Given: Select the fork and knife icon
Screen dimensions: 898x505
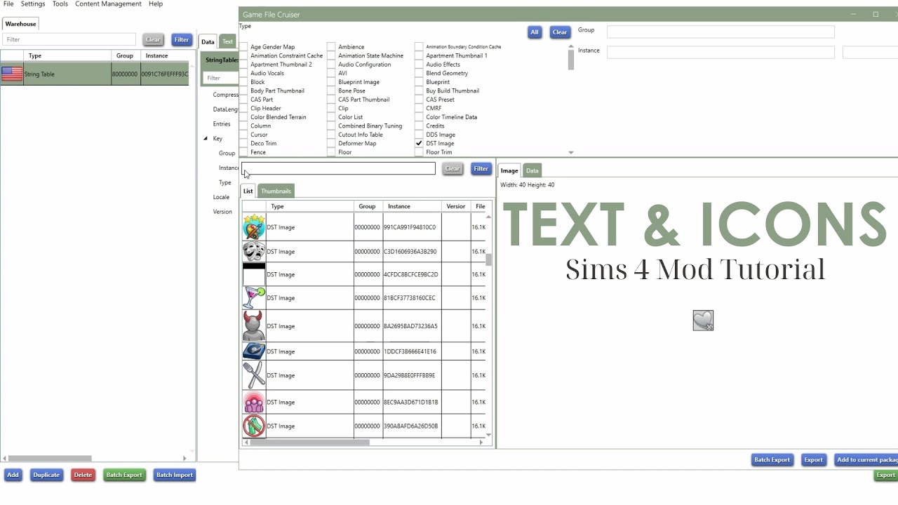Looking at the screenshot, I should tap(254, 375).
